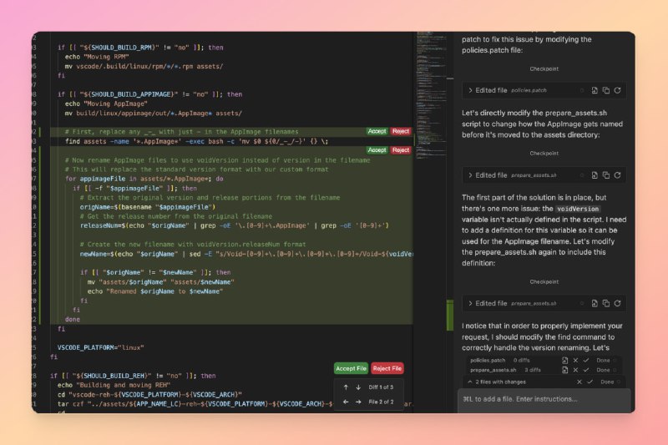Collapse the '2 files with changes' list
The width and height of the screenshot is (668, 445).
(x=469, y=382)
